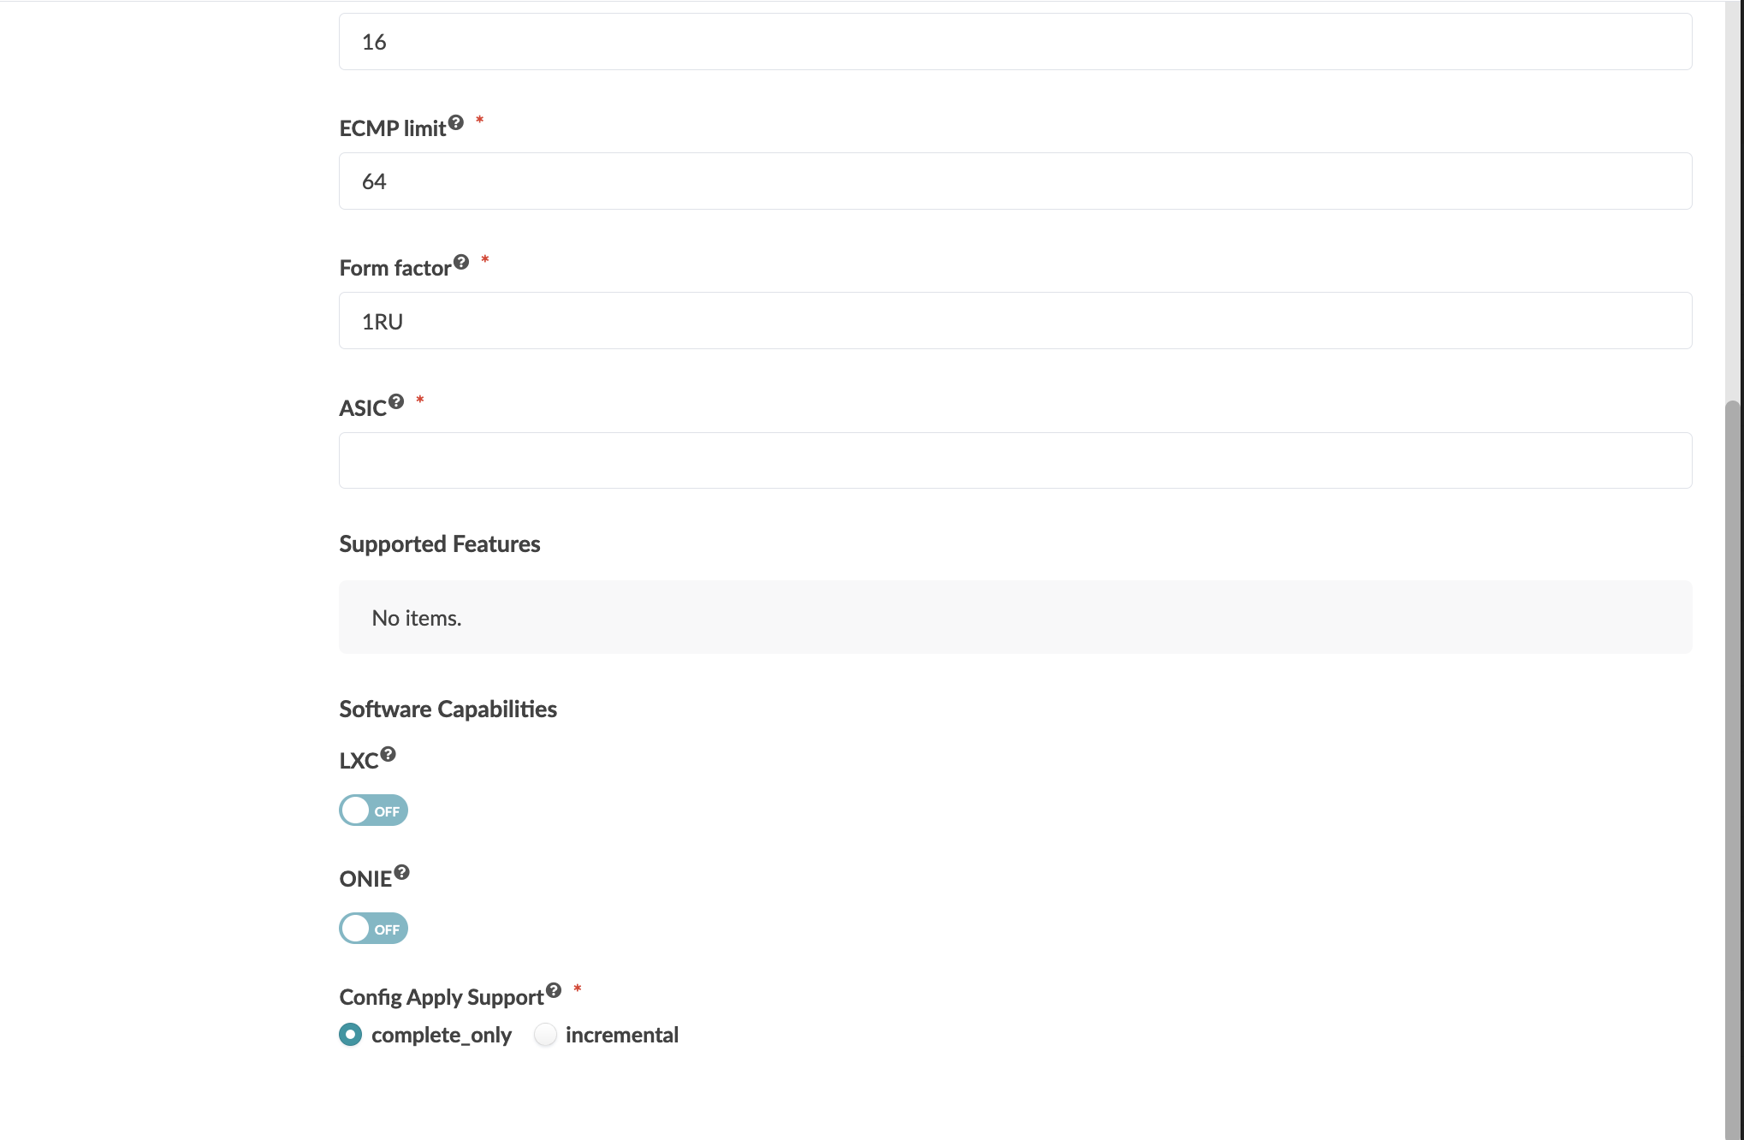The height and width of the screenshot is (1140, 1744).
Task: Click the Software Capabilities heading
Action: pyautogui.click(x=448, y=709)
